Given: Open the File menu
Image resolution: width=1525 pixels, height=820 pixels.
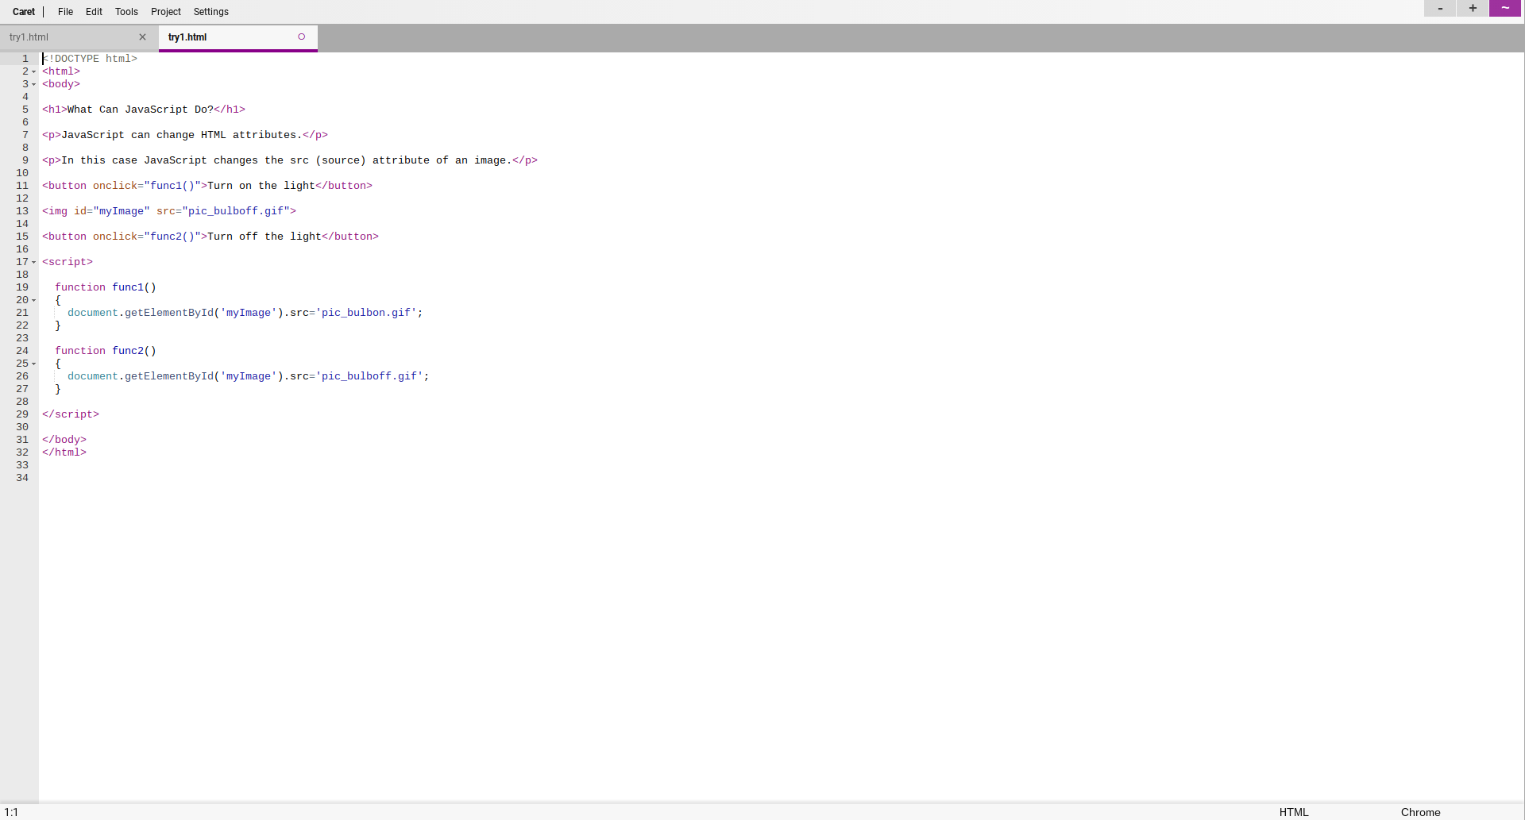Looking at the screenshot, I should [x=65, y=12].
